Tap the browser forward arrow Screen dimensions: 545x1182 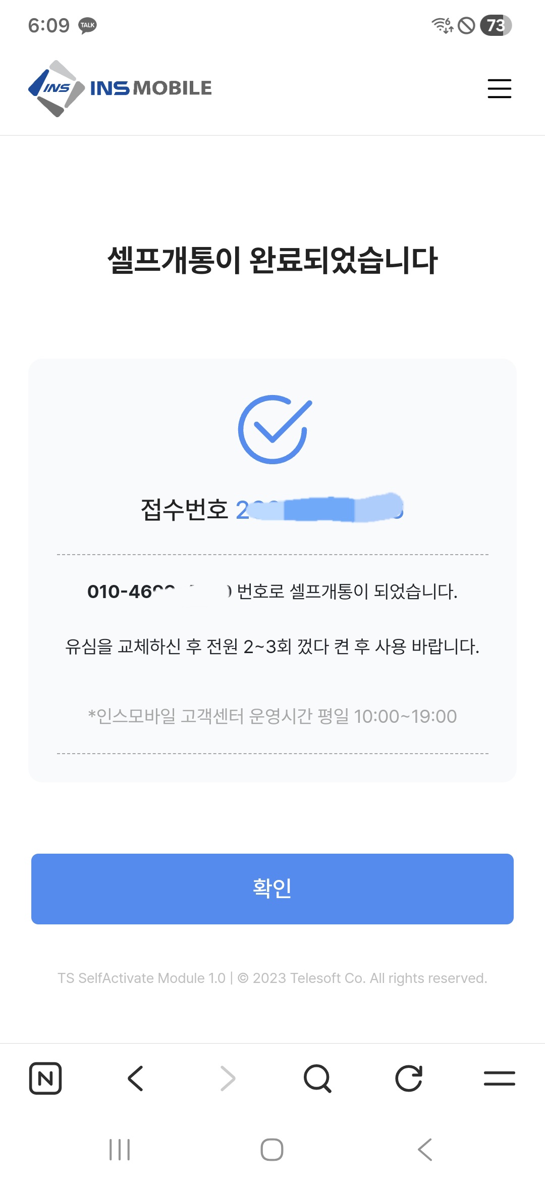[228, 1078]
